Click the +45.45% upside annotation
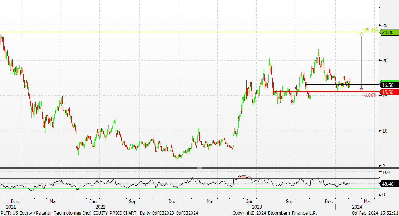Image resolution: width=399 pixels, height=216 pixels. pyautogui.click(x=370, y=30)
